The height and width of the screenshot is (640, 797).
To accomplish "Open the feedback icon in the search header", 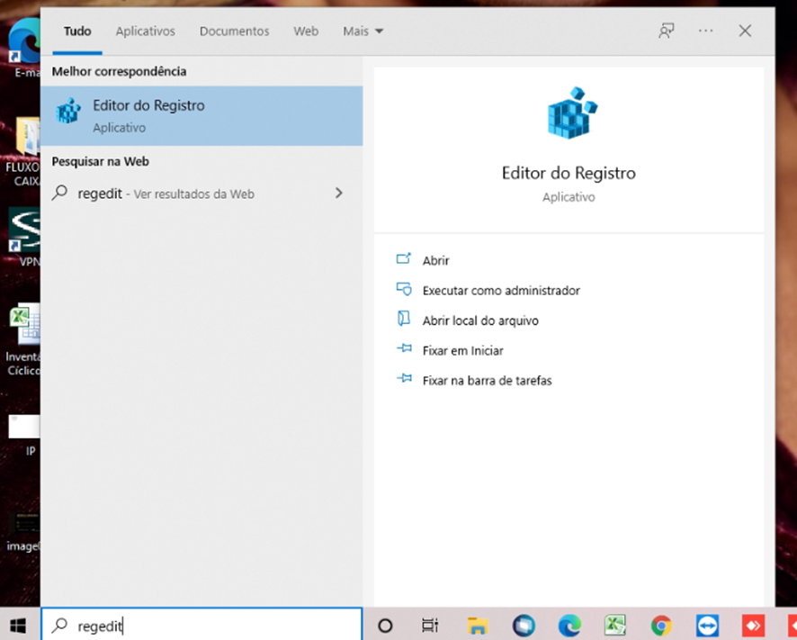I will coord(667,31).
